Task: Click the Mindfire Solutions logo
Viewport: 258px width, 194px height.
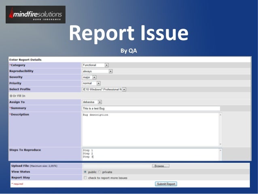Action: coord(36,15)
